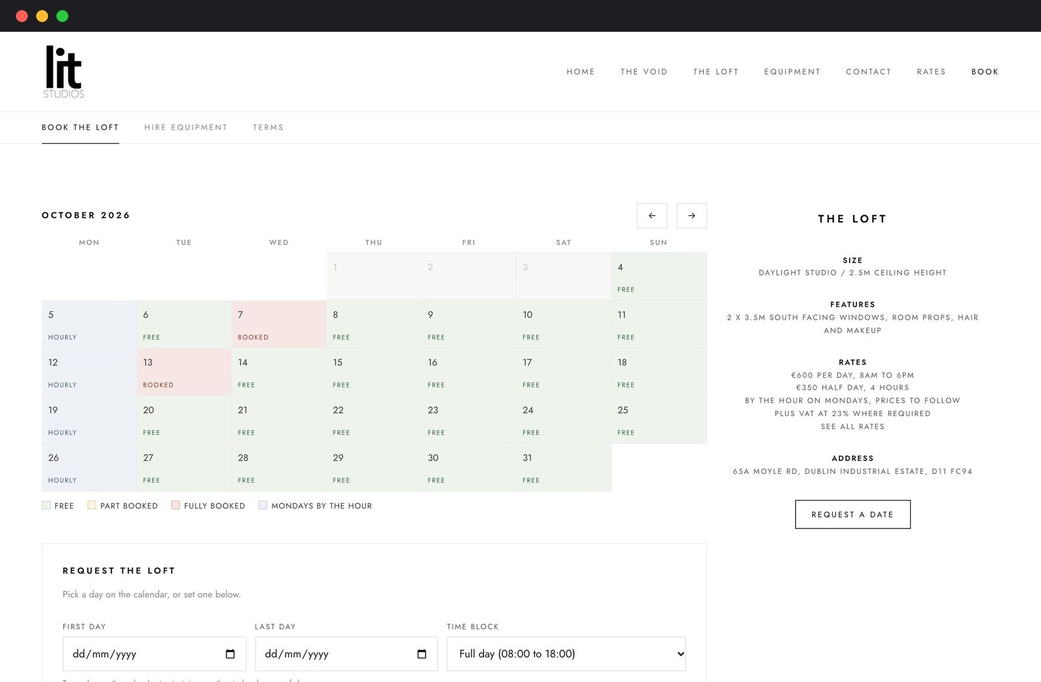Select hourly Monday October 26

pos(89,467)
